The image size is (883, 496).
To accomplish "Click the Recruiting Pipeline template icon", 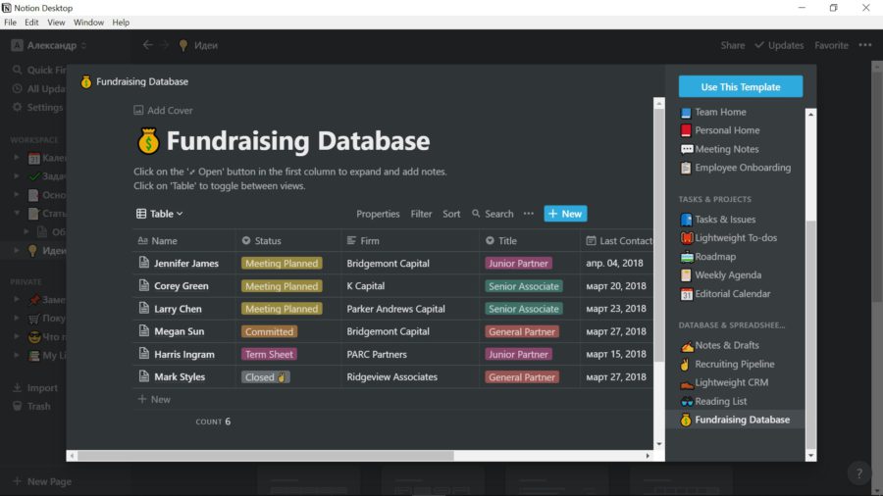I will [686, 365].
